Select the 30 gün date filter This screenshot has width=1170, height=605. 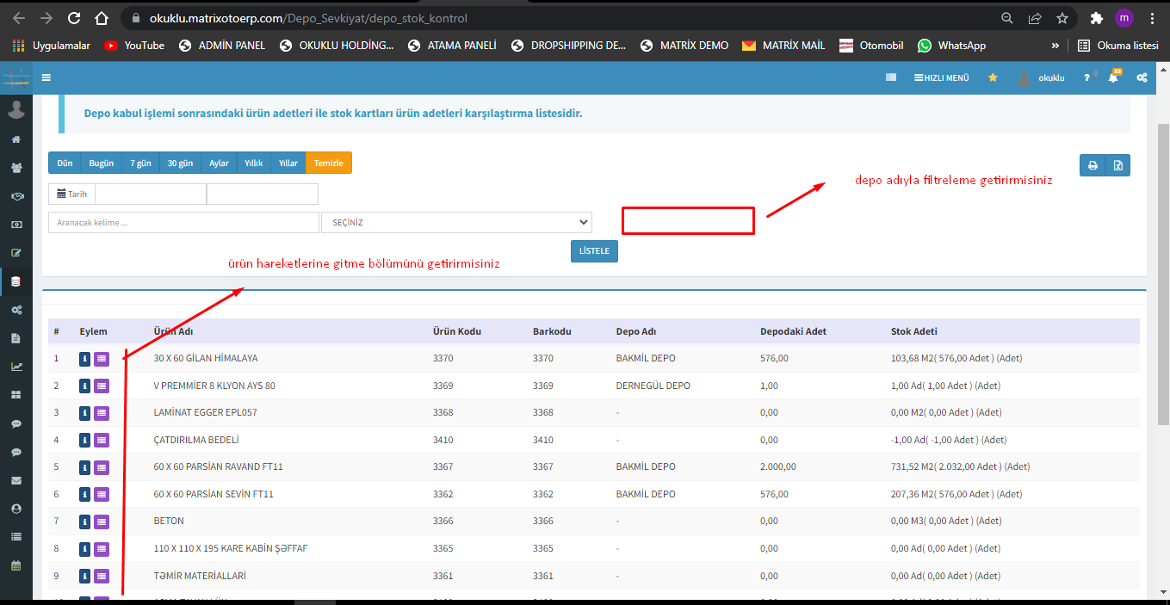click(180, 163)
